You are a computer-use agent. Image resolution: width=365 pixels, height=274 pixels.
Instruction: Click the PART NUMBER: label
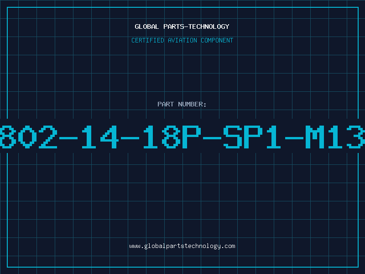(182, 104)
